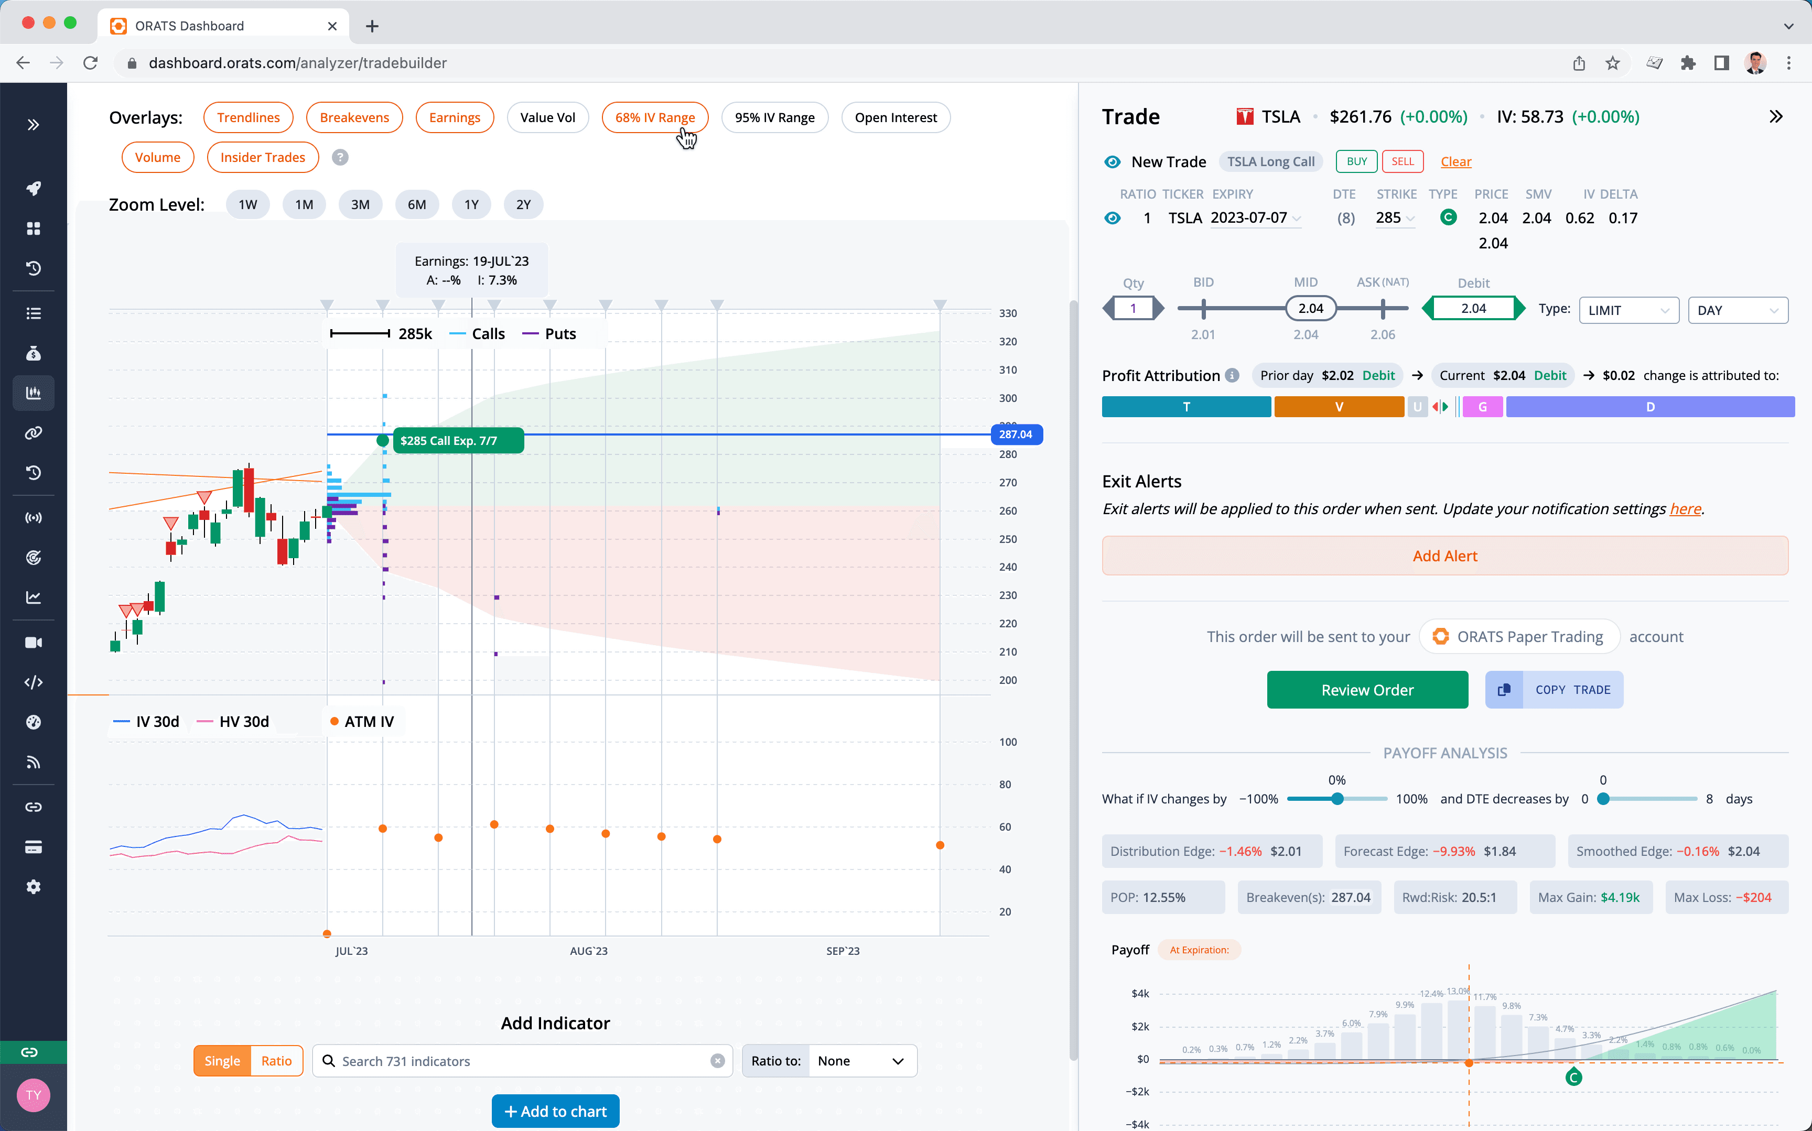
Task: Decrease quantity with left arrow stepper
Action: tap(1108, 308)
